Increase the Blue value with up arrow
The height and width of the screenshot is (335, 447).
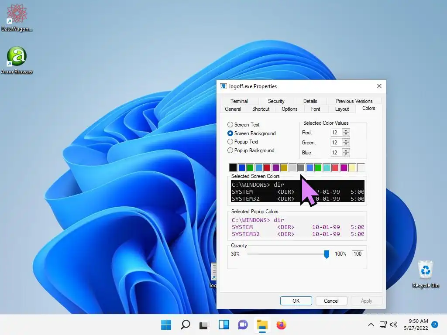tap(346, 150)
